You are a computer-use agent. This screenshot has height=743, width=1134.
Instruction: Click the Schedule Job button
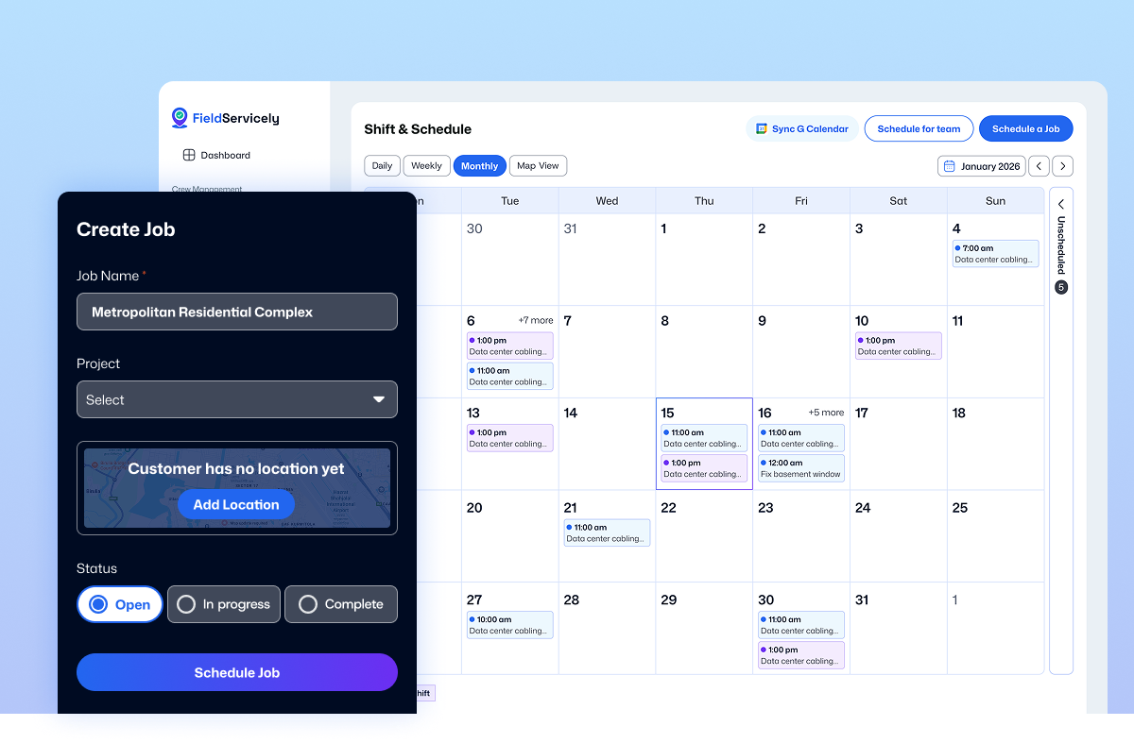click(x=236, y=672)
